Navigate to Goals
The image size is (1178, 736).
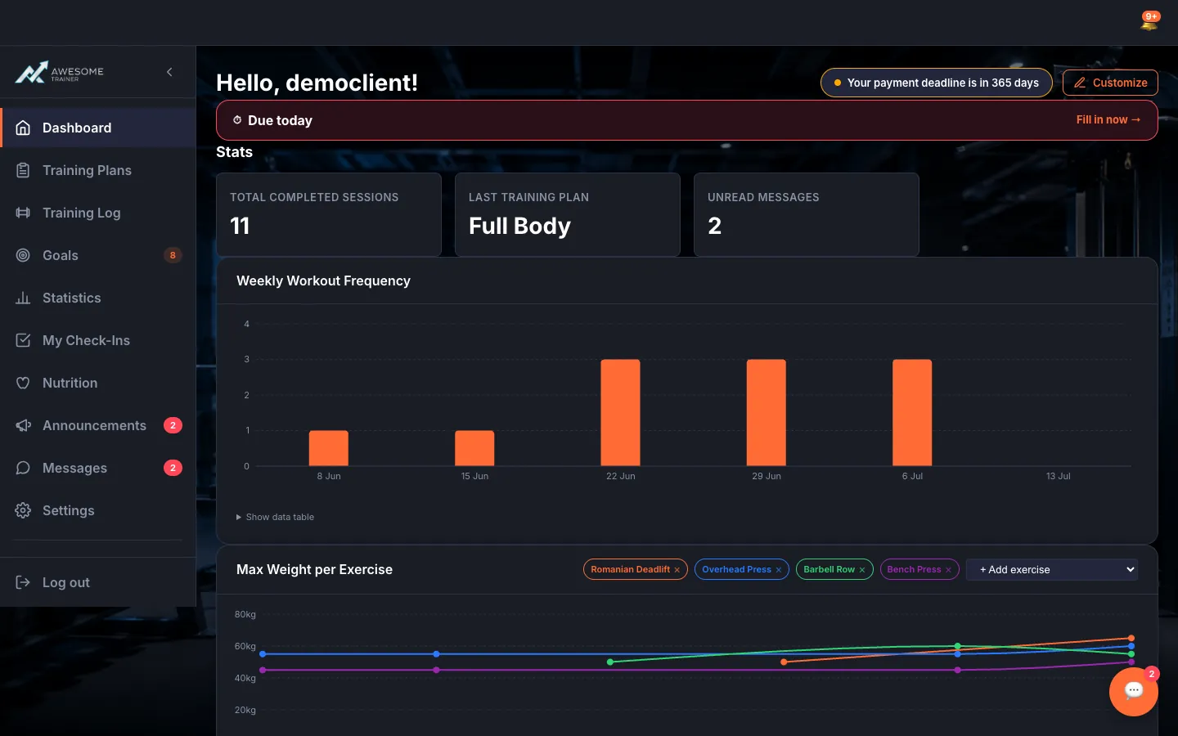(x=98, y=255)
